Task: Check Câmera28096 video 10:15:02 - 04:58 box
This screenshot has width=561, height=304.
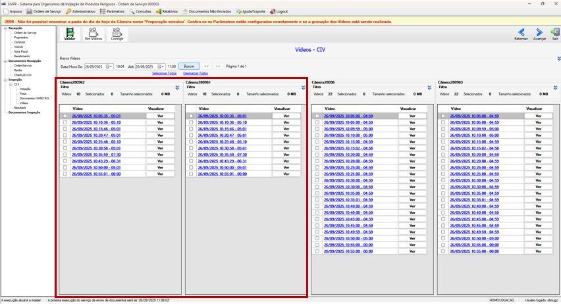Action: pos(317,148)
